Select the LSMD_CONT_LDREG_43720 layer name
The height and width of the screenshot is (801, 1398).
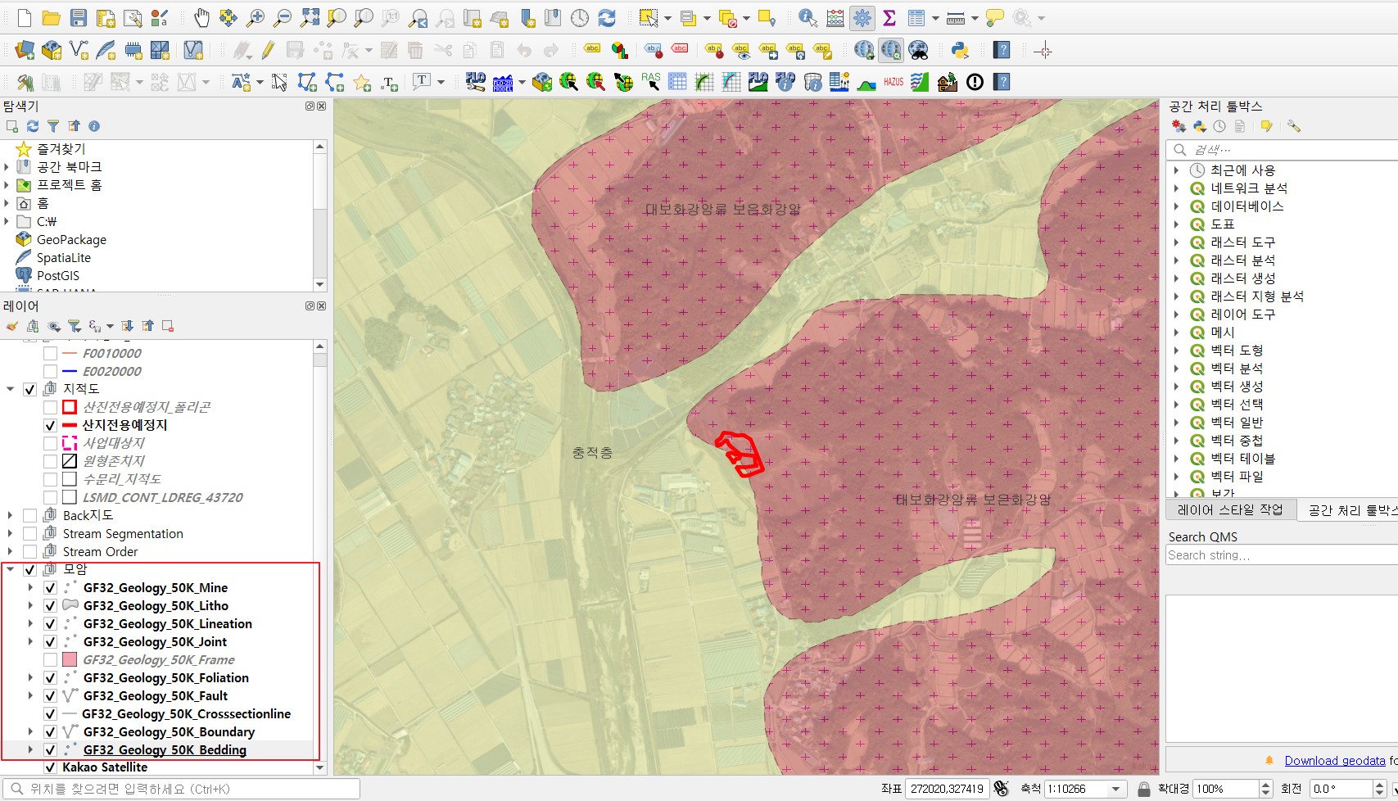(x=163, y=498)
